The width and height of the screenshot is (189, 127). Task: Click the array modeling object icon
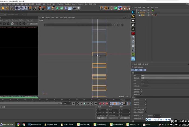pyautogui.click(x=62, y=8)
